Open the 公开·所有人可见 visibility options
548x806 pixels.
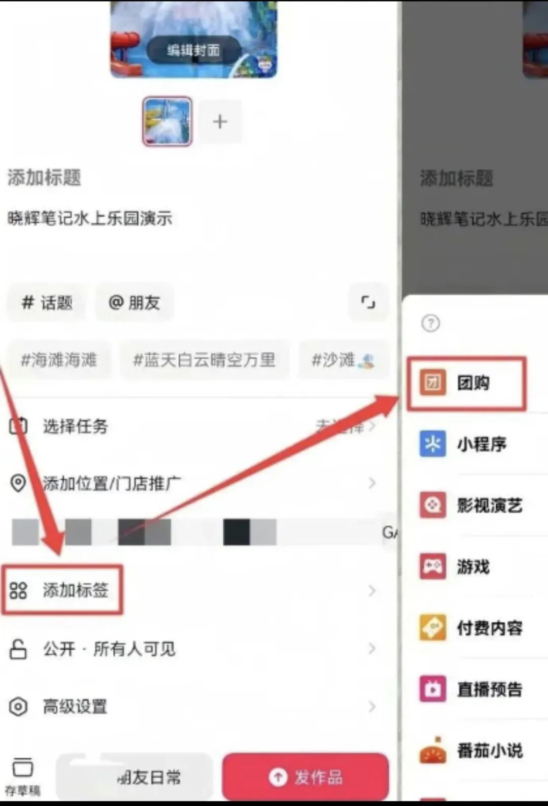[x=193, y=648]
